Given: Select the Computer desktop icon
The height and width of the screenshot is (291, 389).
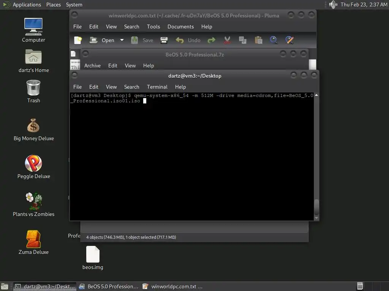Looking at the screenshot, I should 33,30.
